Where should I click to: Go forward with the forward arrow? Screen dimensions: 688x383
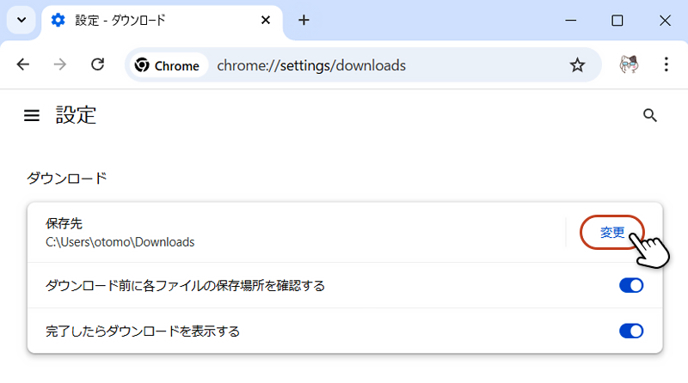[x=60, y=65]
